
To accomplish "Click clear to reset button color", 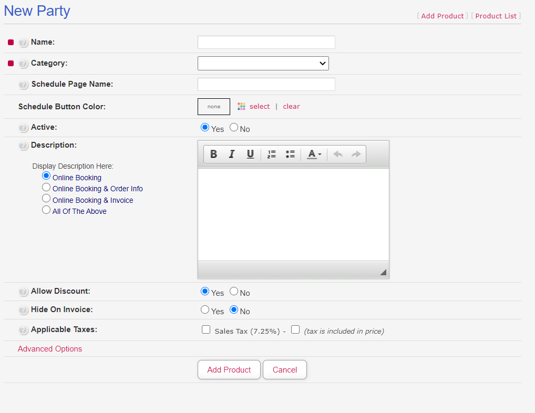I will tap(291, 107).
